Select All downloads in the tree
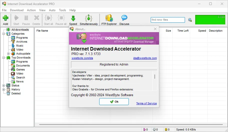This screenshot has height=132, width=228. click(x=20, y=30)
